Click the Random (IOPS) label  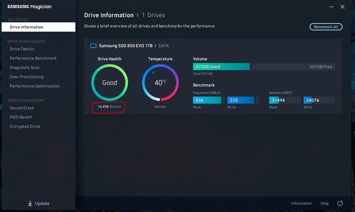[280, 93]
